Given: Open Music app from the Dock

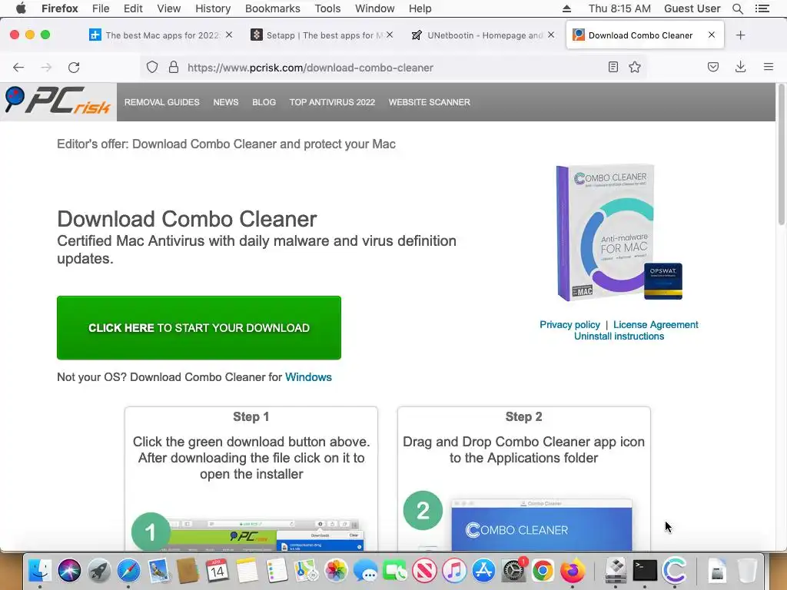Looking at the screenshot, I should [x=453, y=571].
